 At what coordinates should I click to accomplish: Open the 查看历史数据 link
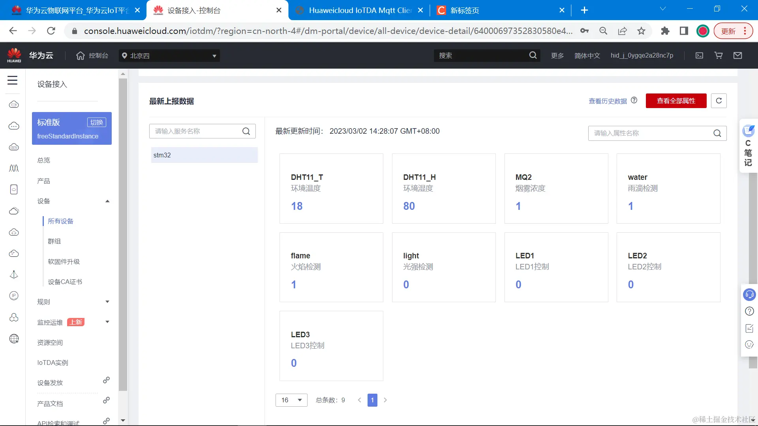point(608,101)
